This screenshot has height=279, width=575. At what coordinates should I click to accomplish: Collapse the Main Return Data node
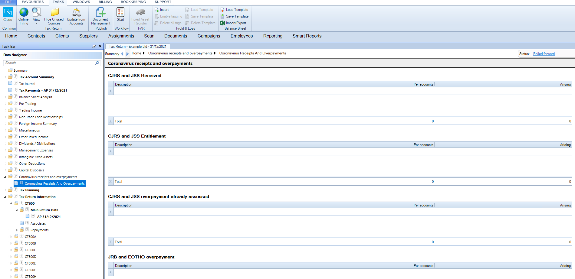coord(17,210)
